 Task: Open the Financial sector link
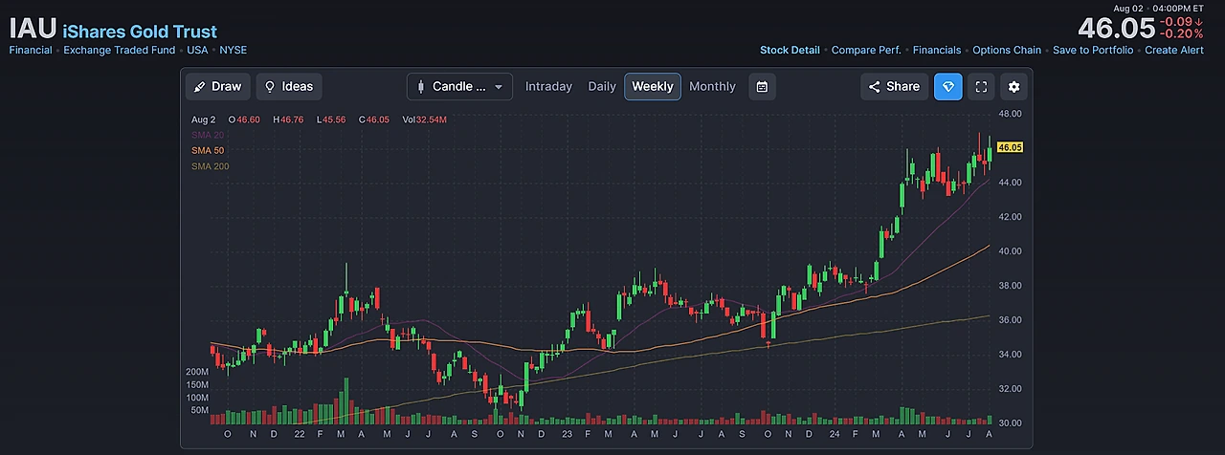pyautogui.click(x=31, y=50)
